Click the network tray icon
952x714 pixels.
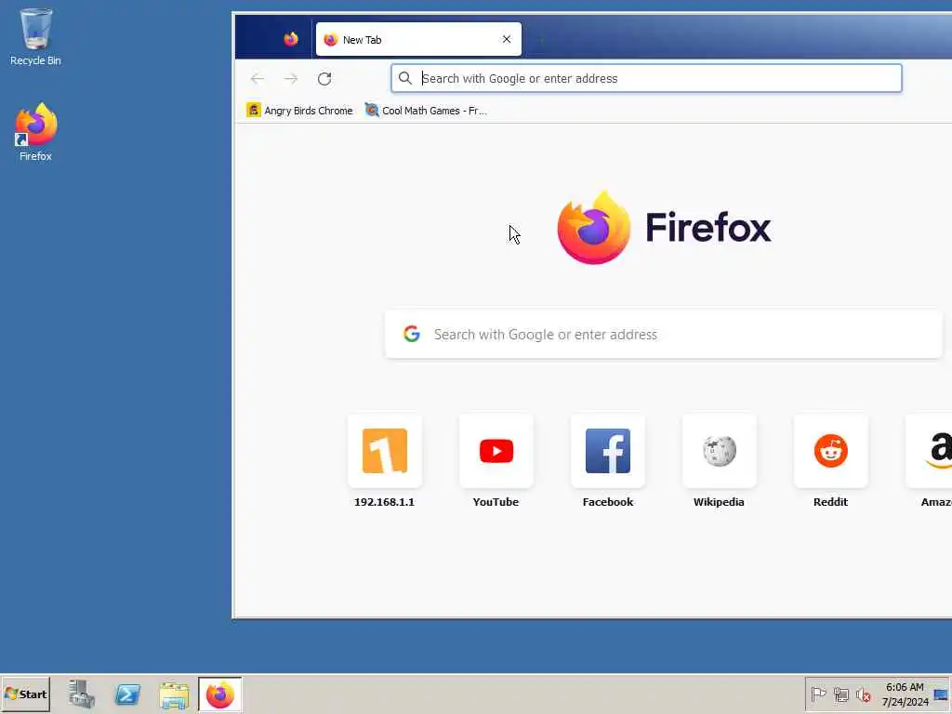click(x=840, y=694)
